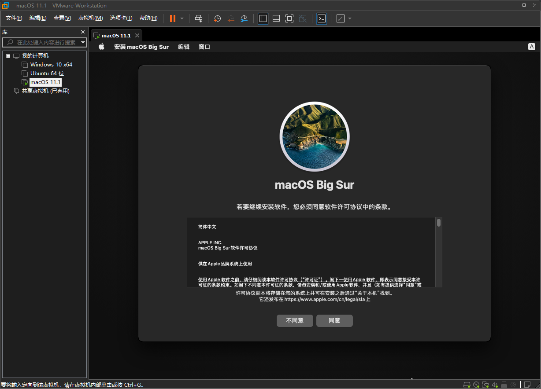Viewport: 541px width, 389px height.
Task: Open the 帮助(H) menu
Action: (148, 18)
